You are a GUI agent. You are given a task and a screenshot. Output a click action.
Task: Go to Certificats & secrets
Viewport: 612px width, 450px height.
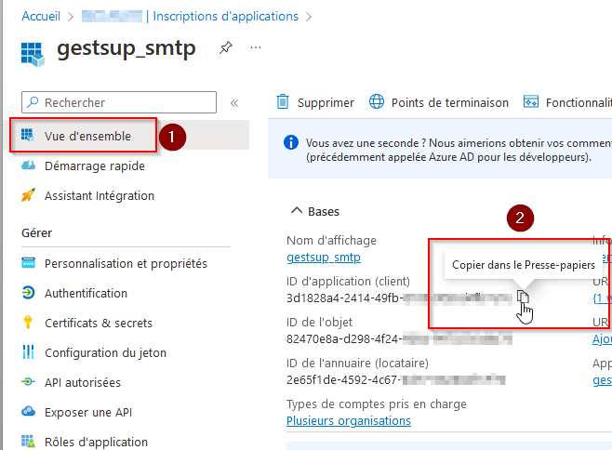[x=99, y=324]
